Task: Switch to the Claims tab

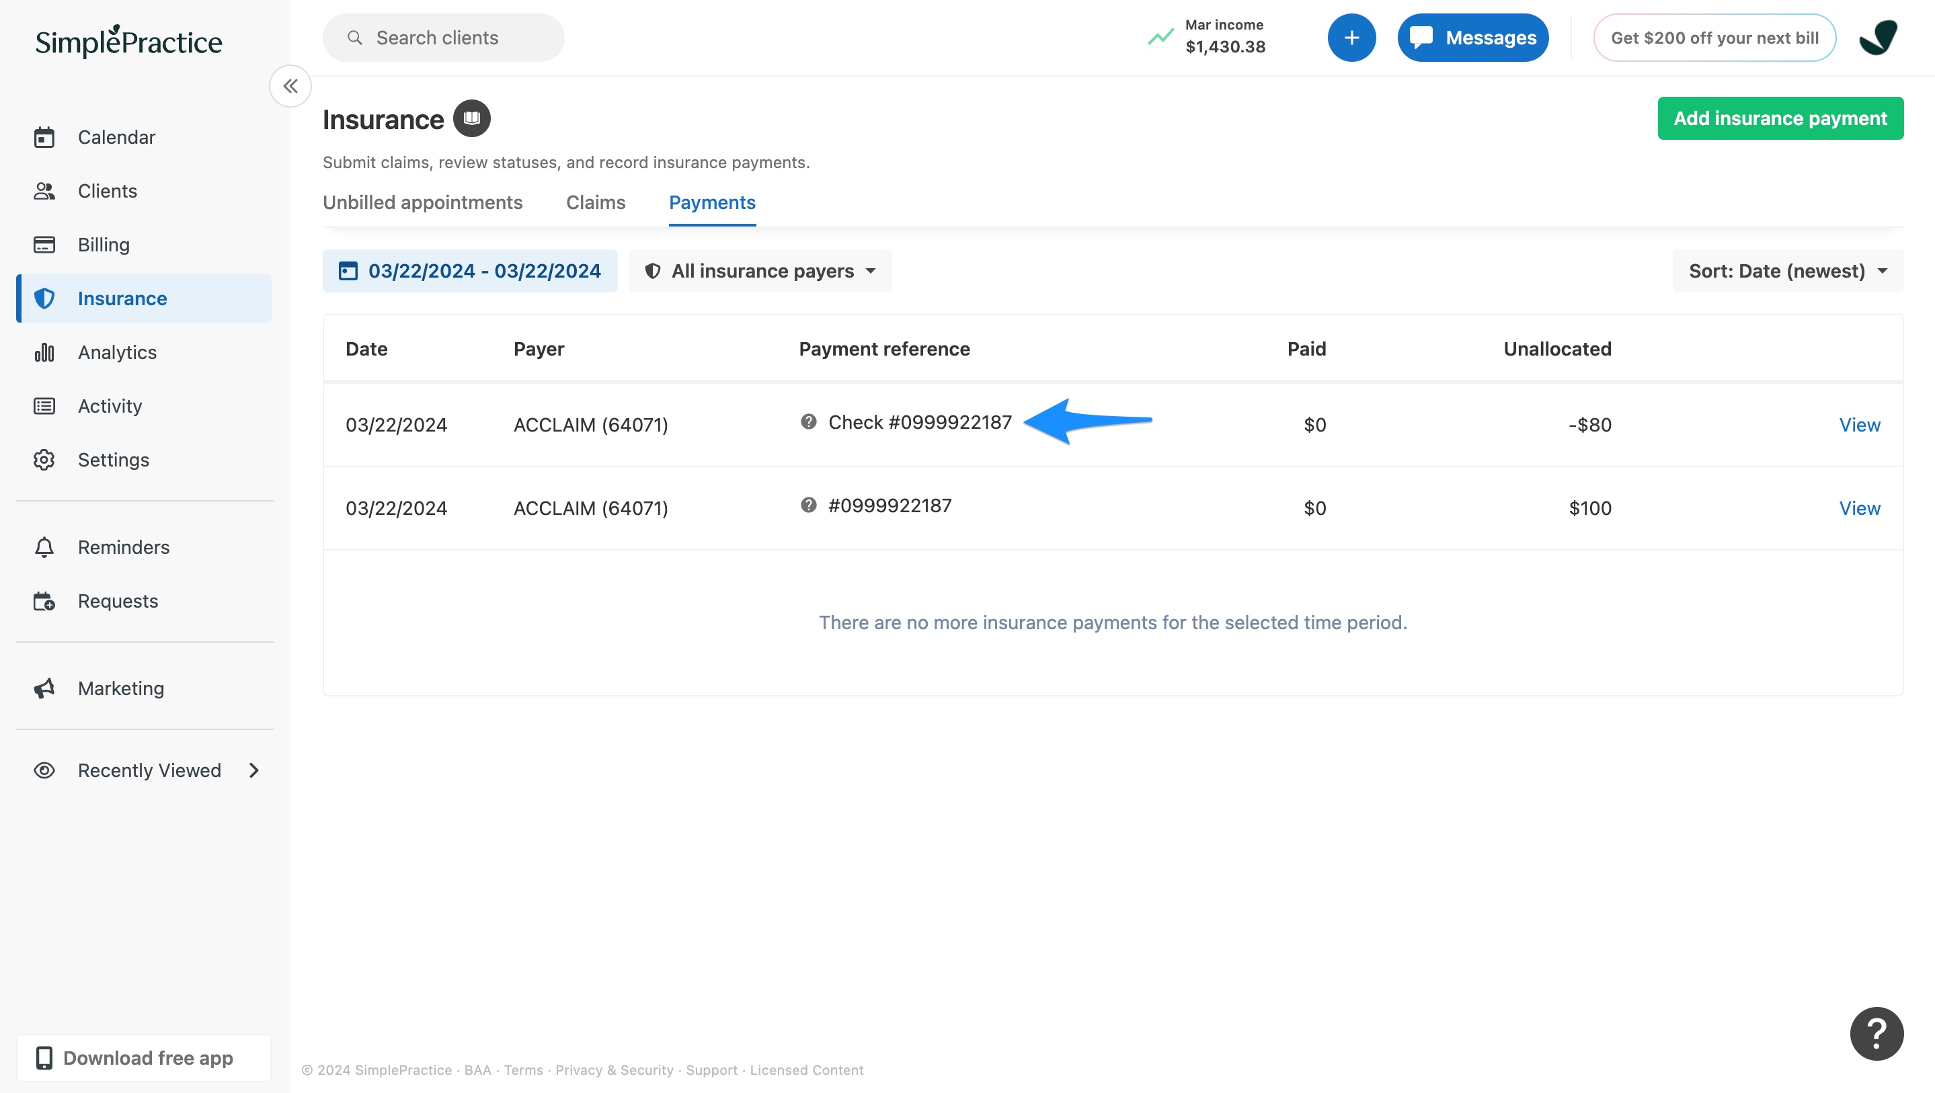Action: coord(596,203)
